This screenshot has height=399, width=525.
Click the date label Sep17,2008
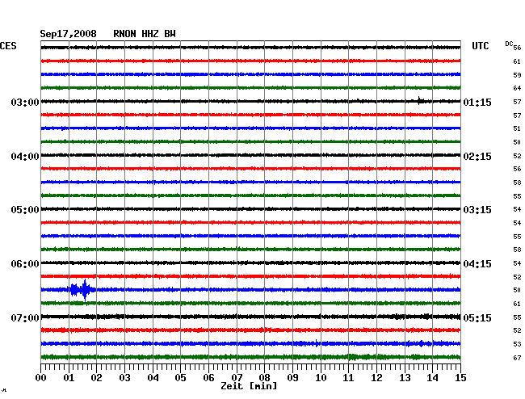(68, 34)
